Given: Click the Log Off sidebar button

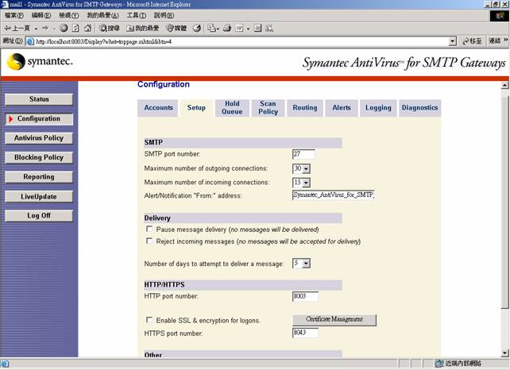Looking at the screenshot, I should point(39,215).
